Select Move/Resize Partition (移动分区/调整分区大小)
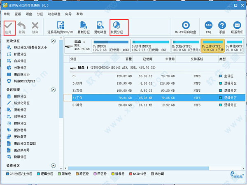247x185 pixels. tap(27, 48)
